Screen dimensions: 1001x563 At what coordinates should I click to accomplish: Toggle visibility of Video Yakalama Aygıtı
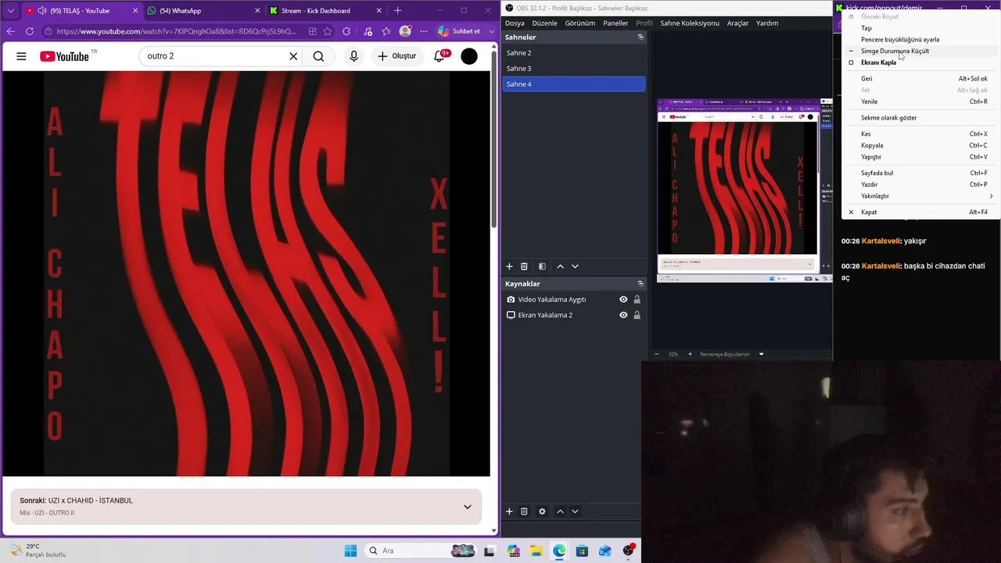coord(623,299)
